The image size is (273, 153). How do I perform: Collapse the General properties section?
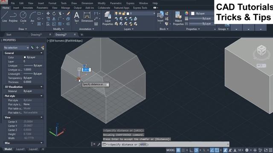[41, 53]
